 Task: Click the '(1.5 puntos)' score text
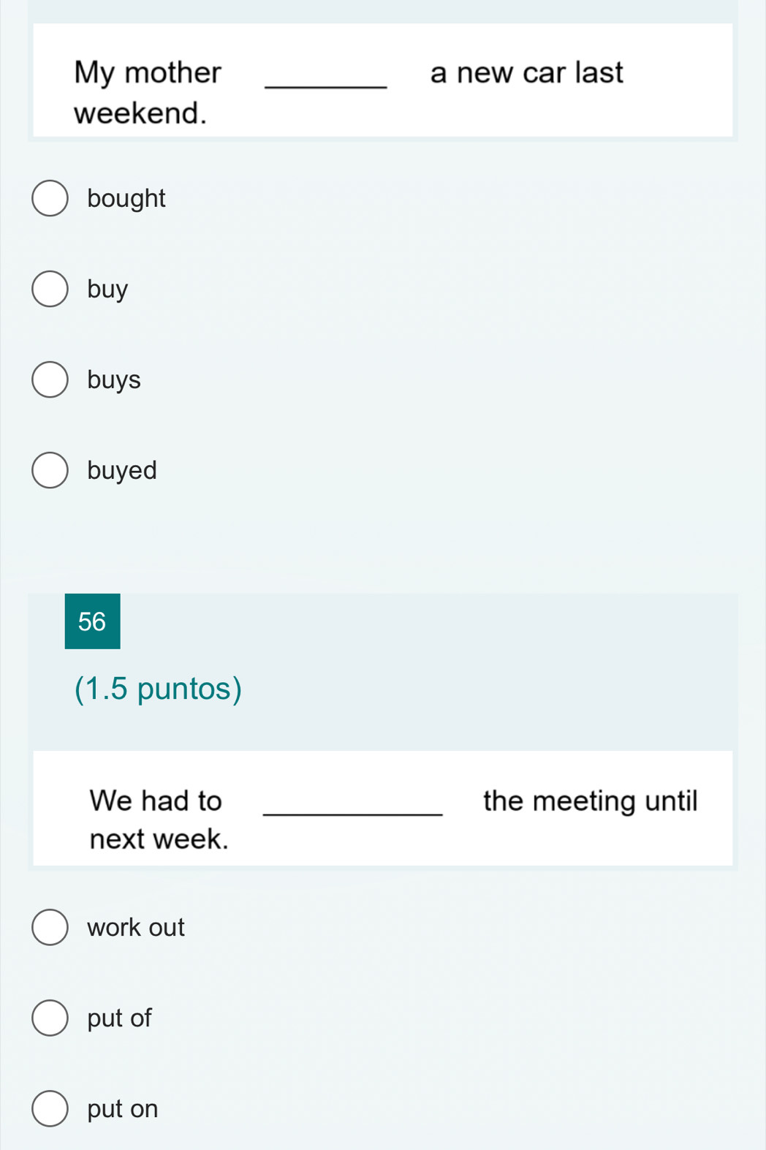(x=158, y=689)
